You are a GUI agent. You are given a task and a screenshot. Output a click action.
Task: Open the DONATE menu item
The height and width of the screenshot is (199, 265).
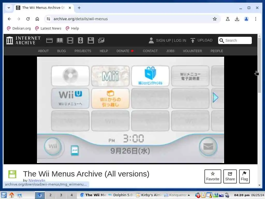(x=125, y=51)
